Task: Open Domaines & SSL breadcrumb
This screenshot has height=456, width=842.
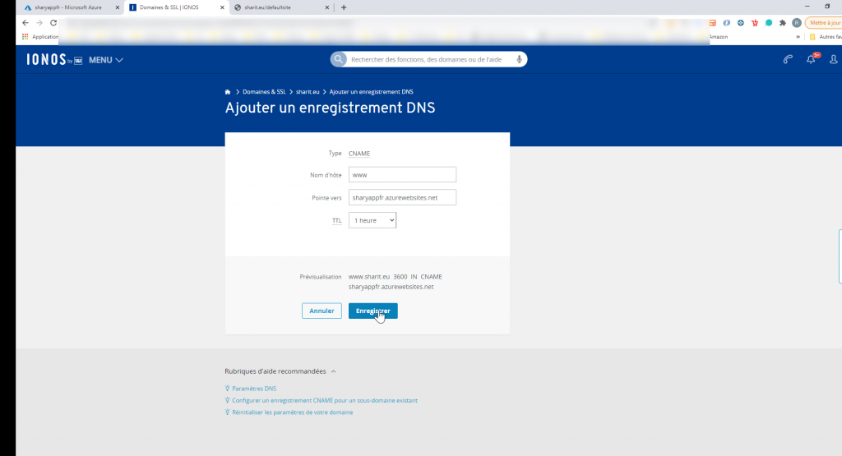Action: (264, 92)
